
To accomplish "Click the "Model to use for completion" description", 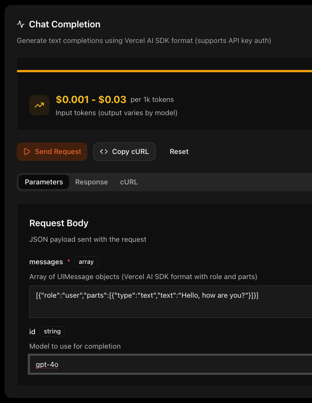I will [75, 346].
